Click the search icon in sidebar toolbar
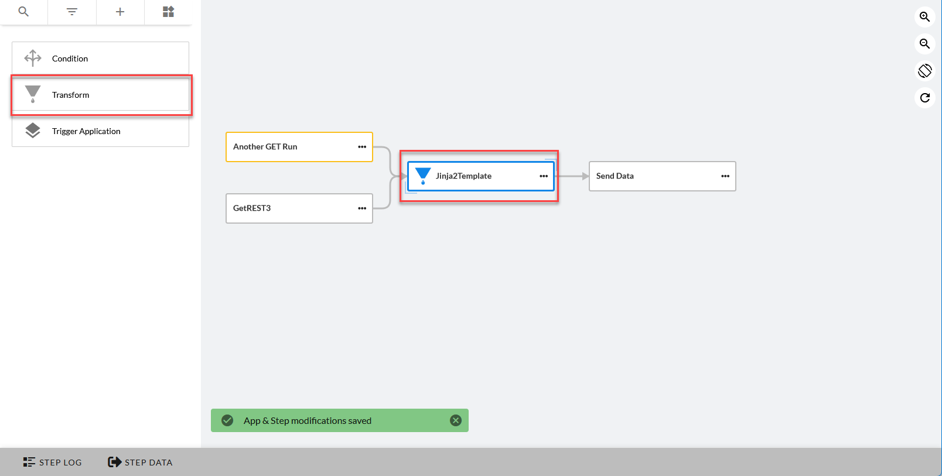Image resolution: width=942 pixels, height=476 pixels. point(23,12)
